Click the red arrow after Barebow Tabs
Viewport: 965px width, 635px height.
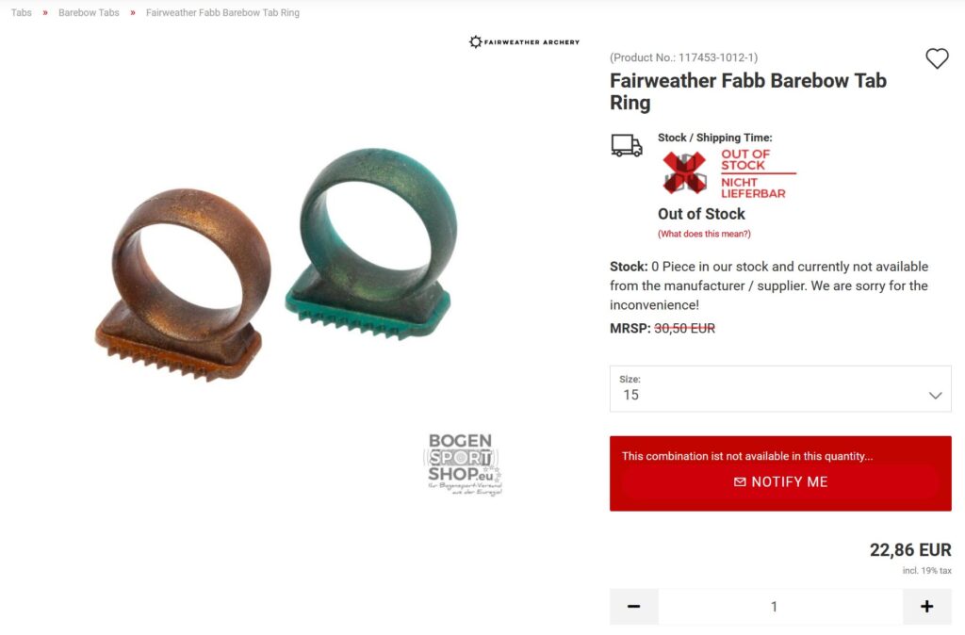pyautogui.click(x=132, y=12)
